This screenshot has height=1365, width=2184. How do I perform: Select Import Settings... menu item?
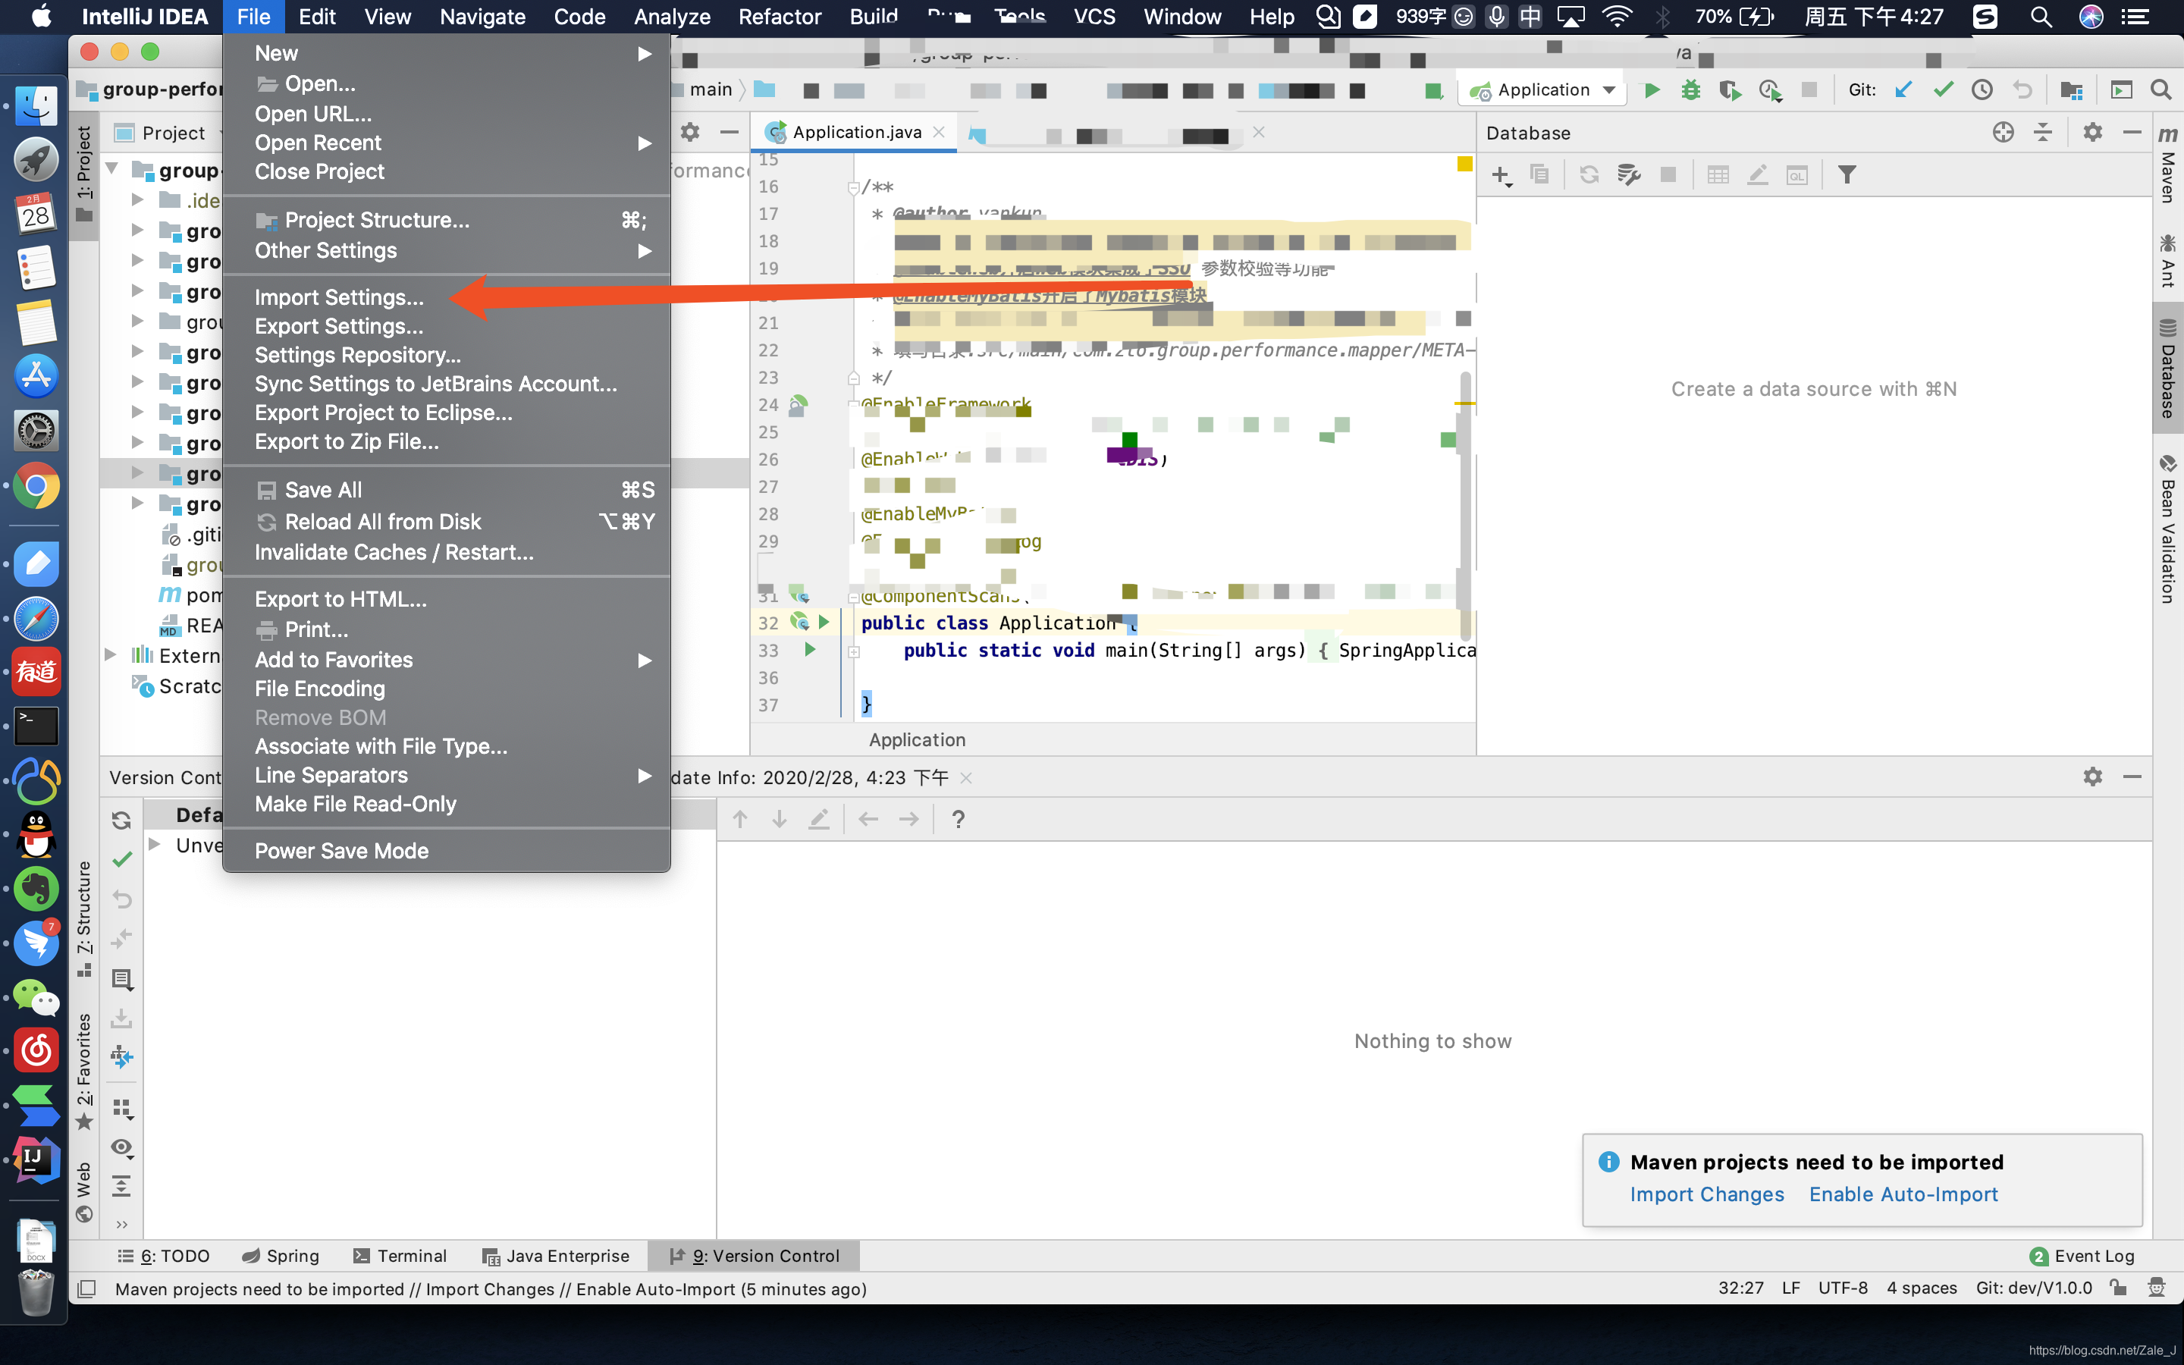(x=447, y=297)
